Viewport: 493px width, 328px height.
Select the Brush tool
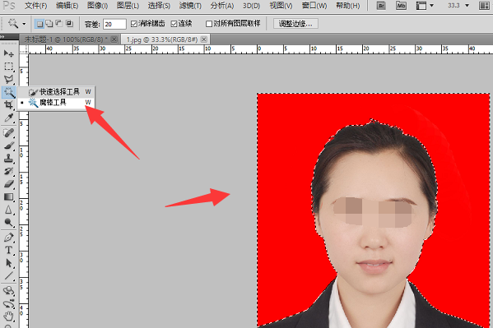point(8,146)
